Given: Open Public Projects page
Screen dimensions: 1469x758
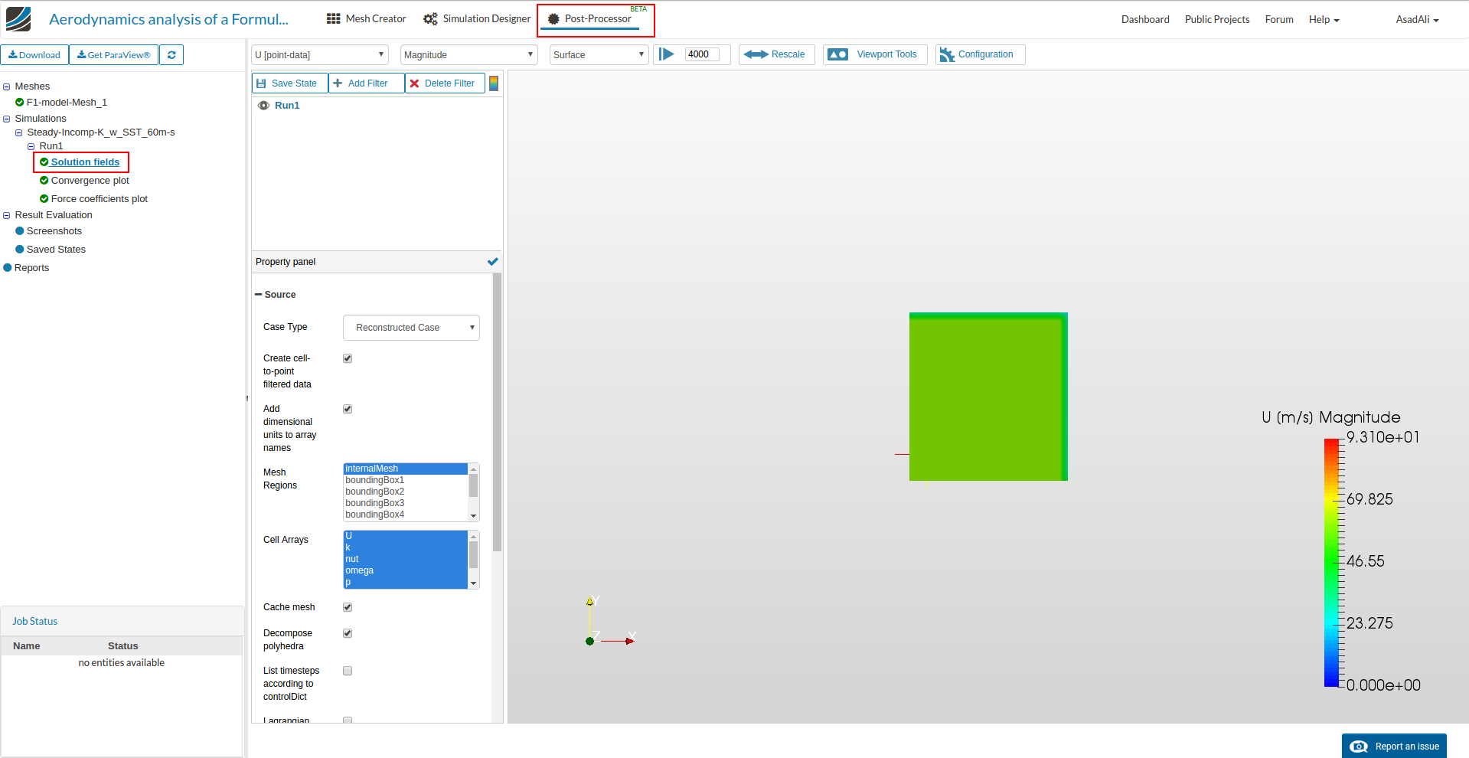Looking at the screenshot, I should [1217, 20].
